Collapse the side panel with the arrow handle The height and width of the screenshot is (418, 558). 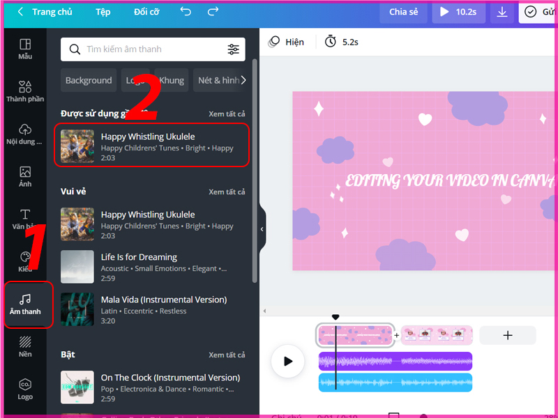tap(262, 229)
